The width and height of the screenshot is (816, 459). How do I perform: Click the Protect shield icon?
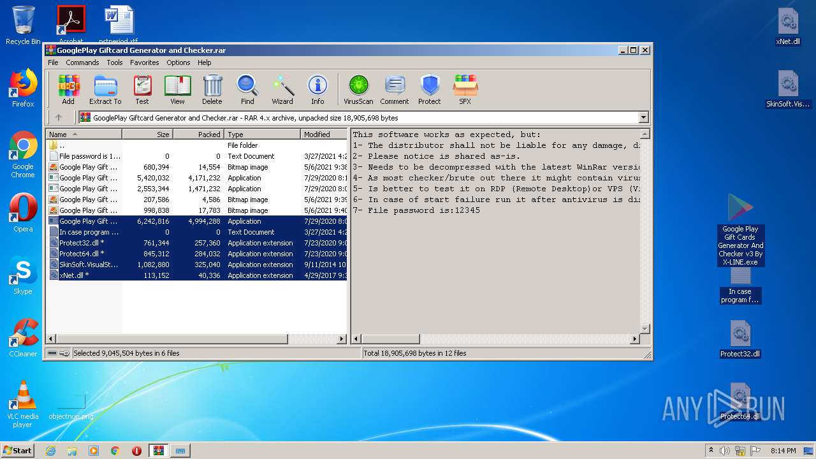[430, 89]
